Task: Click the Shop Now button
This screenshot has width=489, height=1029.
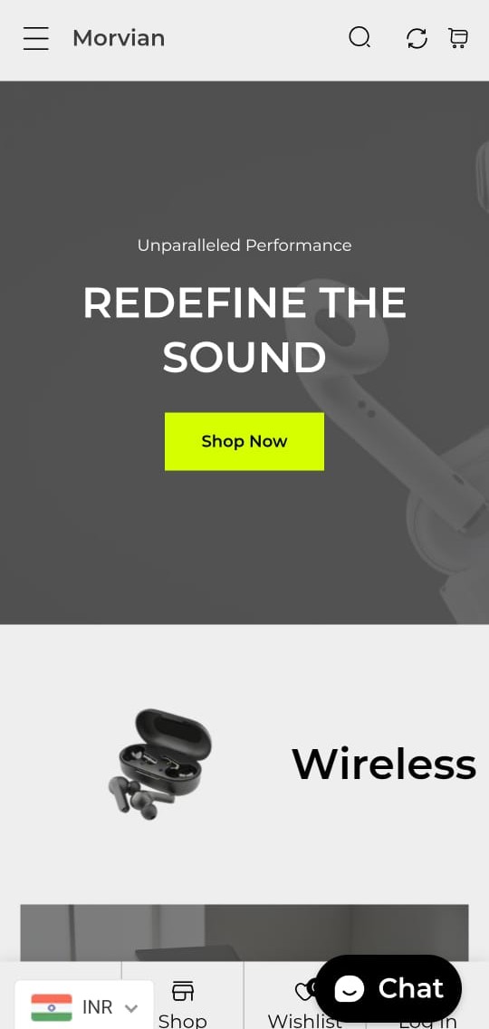Action: (244, 441)
